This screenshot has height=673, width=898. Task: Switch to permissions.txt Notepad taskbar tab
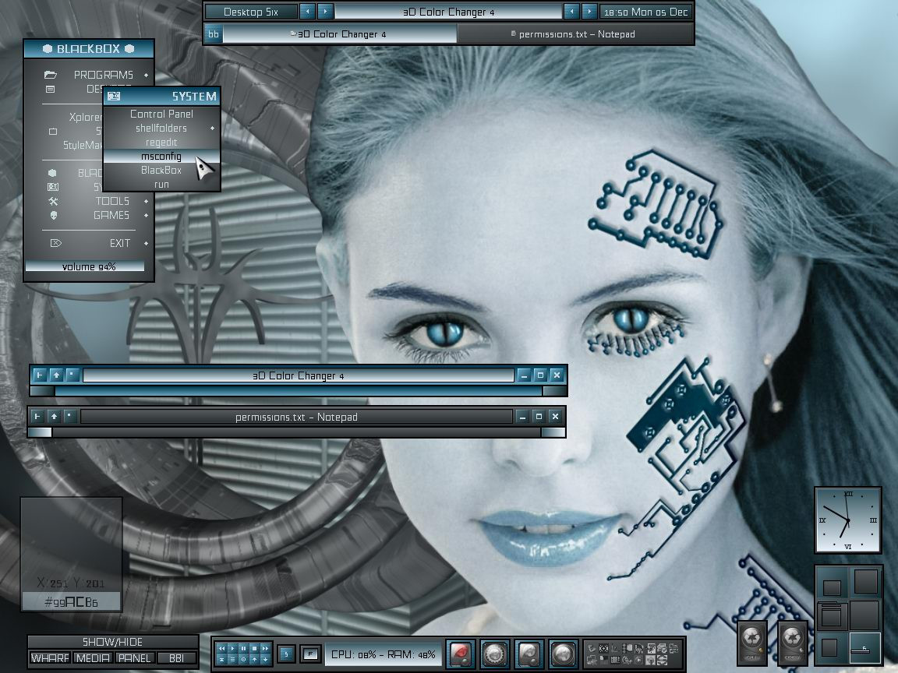coord(575,33)
